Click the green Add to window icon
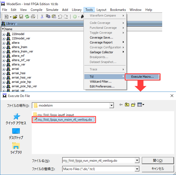This screenshot has width=176, height=175. click(75, 17)
